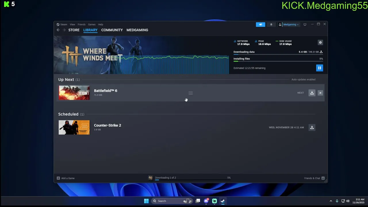Open the View menu
This screenshot has height=207, width=368.
72,24
